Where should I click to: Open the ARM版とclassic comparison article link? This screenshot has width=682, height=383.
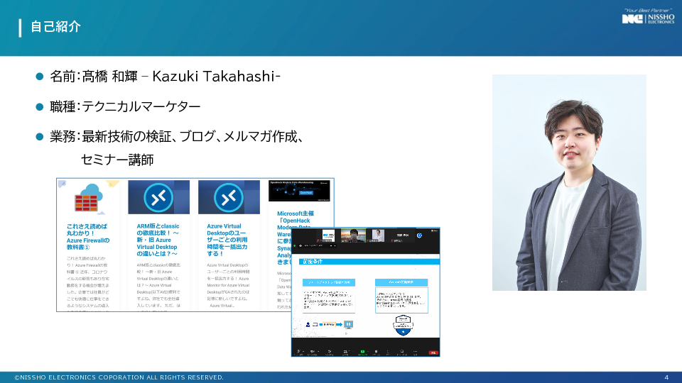[x=158, y=240]
